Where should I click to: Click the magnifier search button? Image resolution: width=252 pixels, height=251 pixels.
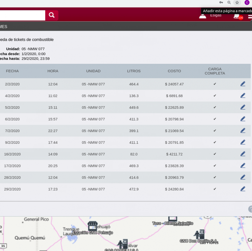[52, 15]
